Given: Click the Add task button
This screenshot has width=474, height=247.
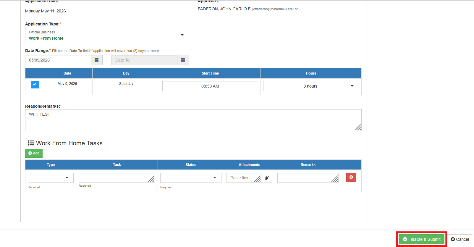Looking at the screenshot, I should click(34, 153).
